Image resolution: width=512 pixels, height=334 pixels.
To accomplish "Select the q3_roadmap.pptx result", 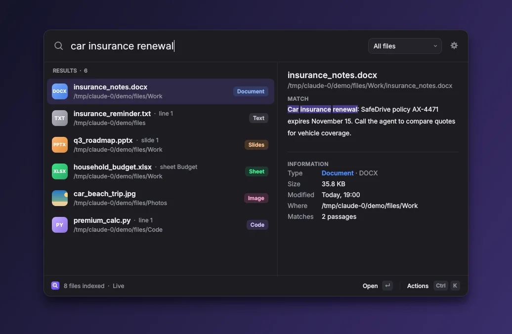I will click(x=161, y=145).
